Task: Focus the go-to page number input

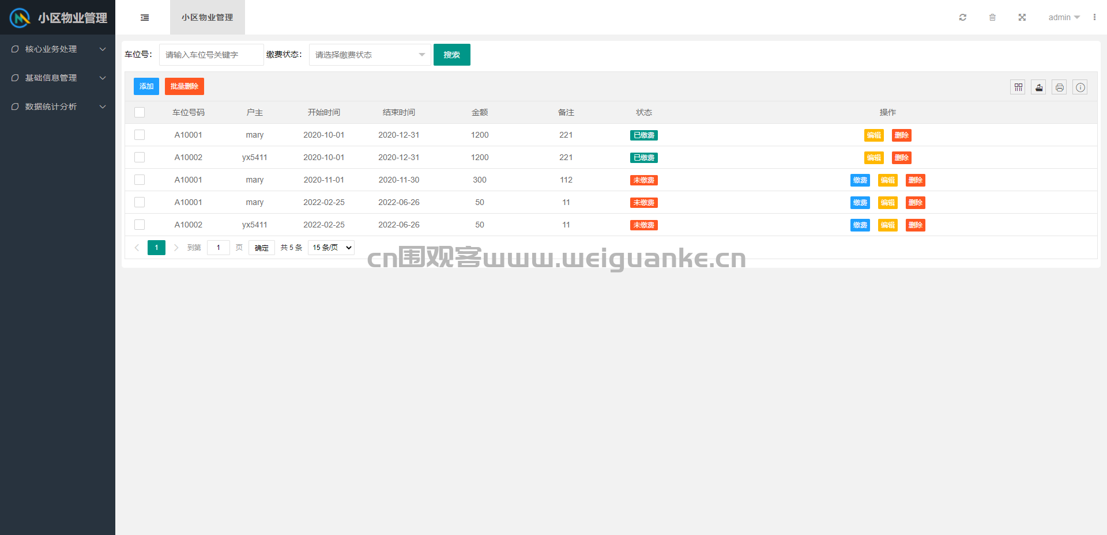Action: pos(219,248)
